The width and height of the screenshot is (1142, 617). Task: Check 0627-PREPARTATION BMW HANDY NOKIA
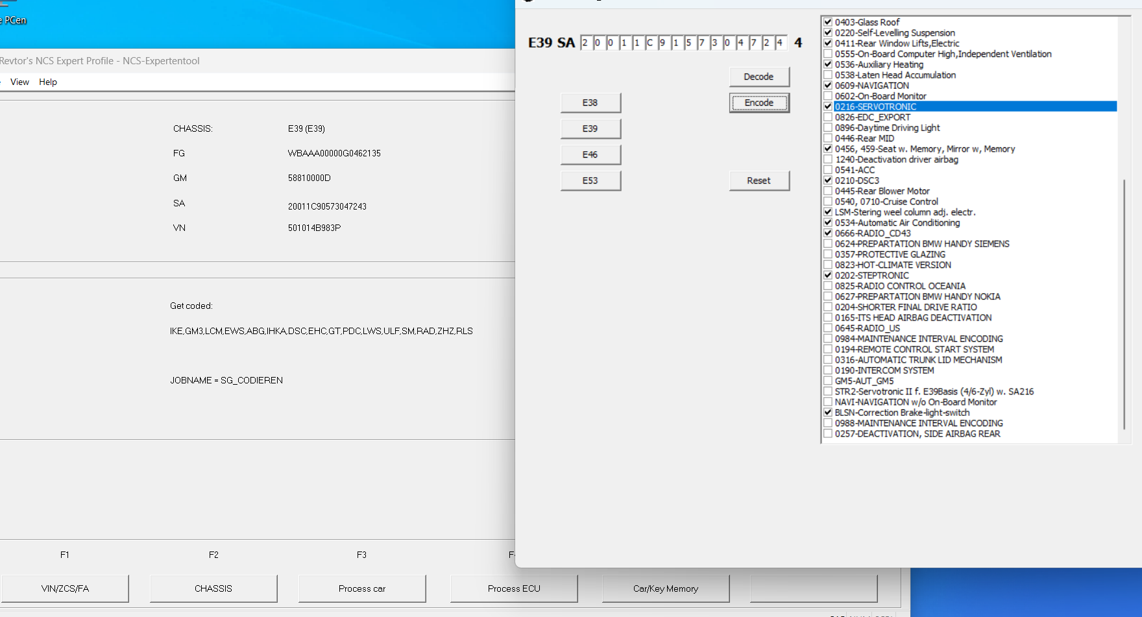point(828,296)
